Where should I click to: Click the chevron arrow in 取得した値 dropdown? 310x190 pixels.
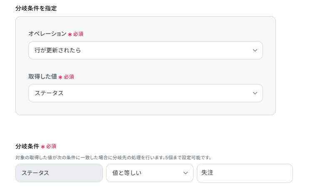[x=255, y=93]
